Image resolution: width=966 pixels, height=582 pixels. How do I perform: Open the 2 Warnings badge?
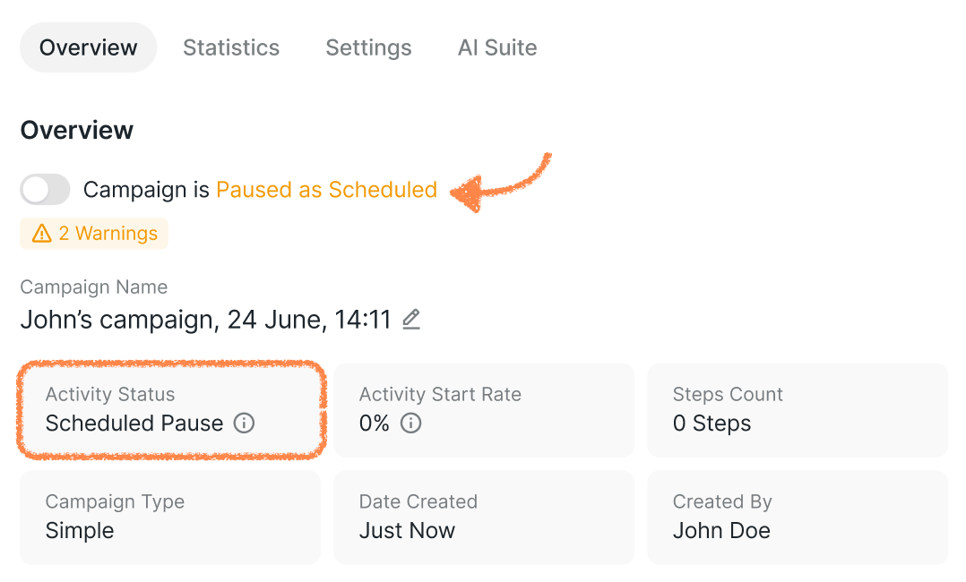tap(94, 234)
